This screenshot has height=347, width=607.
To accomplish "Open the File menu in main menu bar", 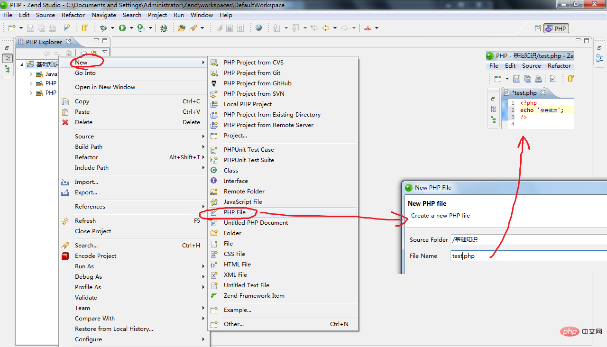I will (8, 15).
